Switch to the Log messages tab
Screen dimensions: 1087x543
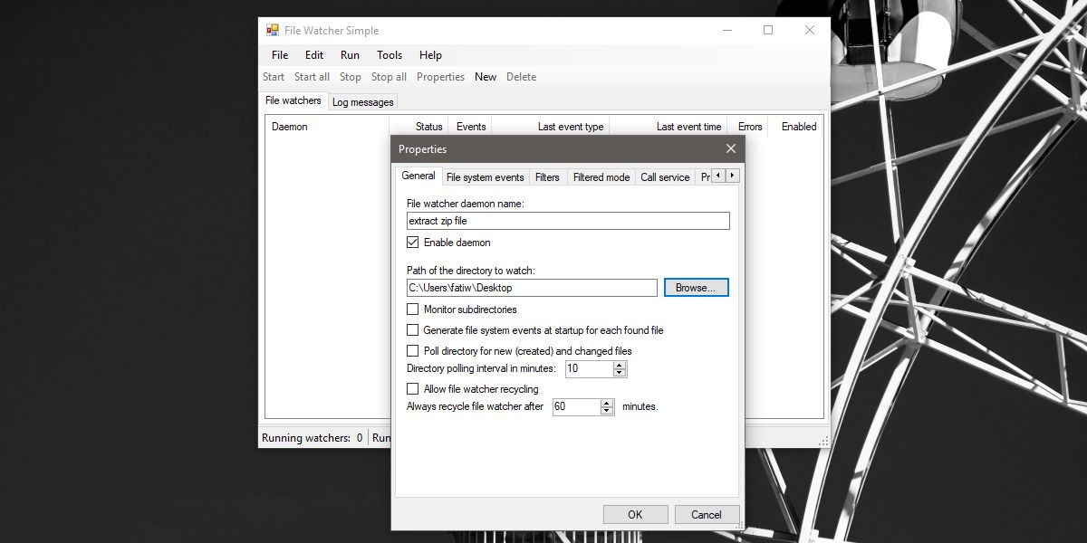(x=361, y=101)
